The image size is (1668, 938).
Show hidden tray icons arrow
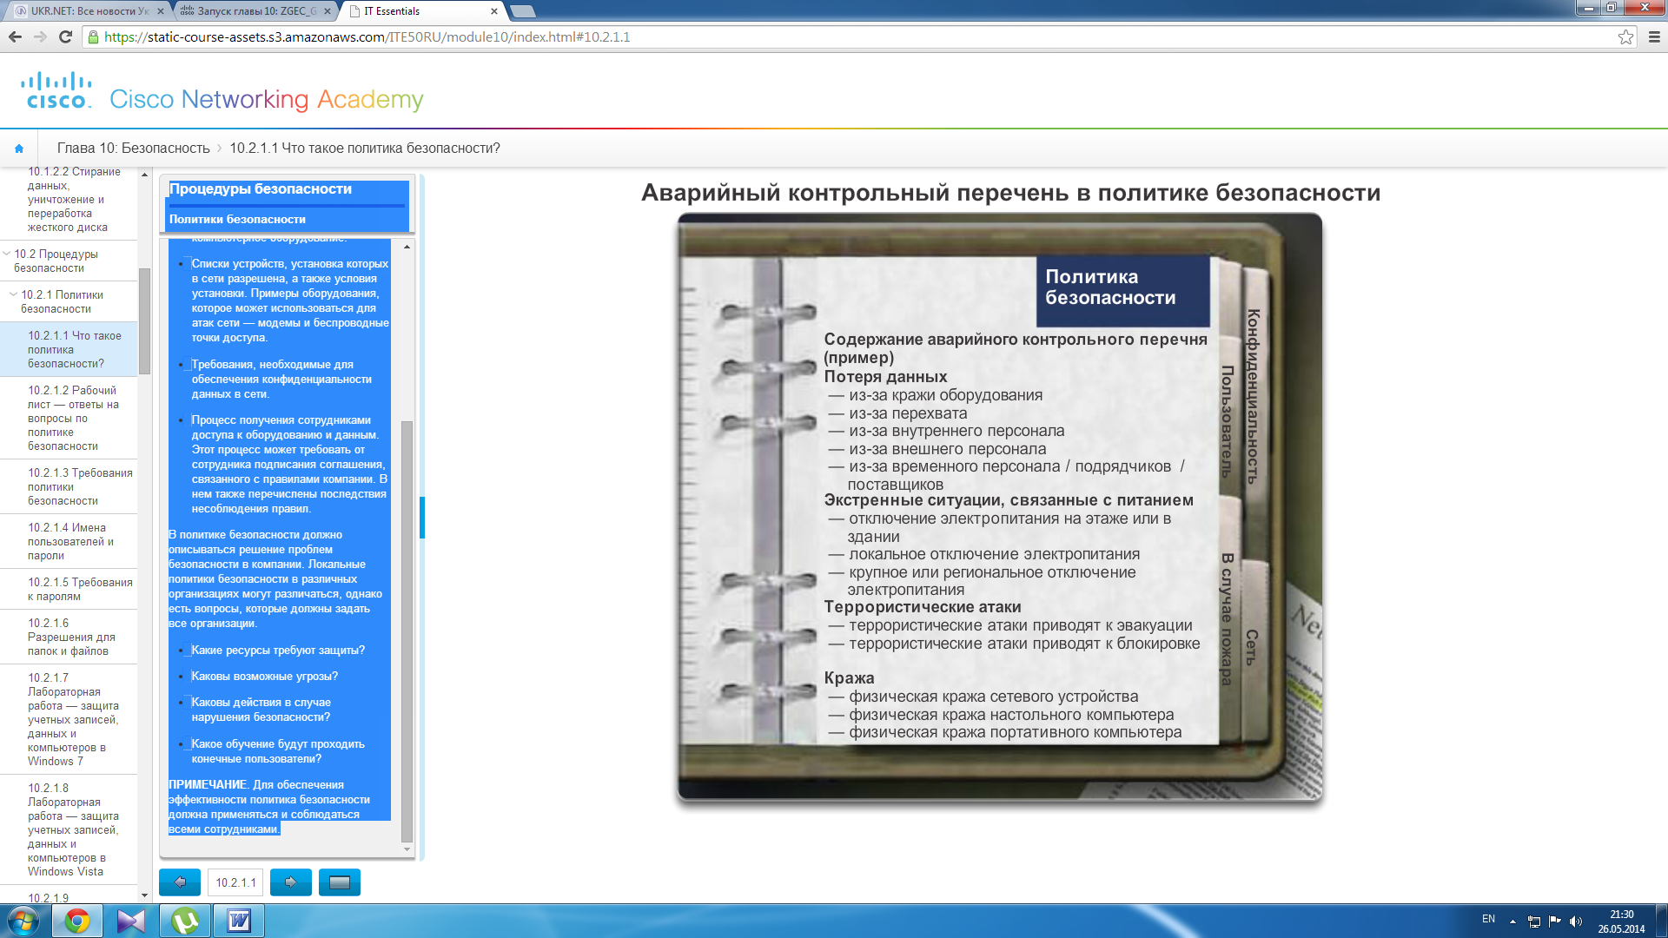pos(1512,921)
